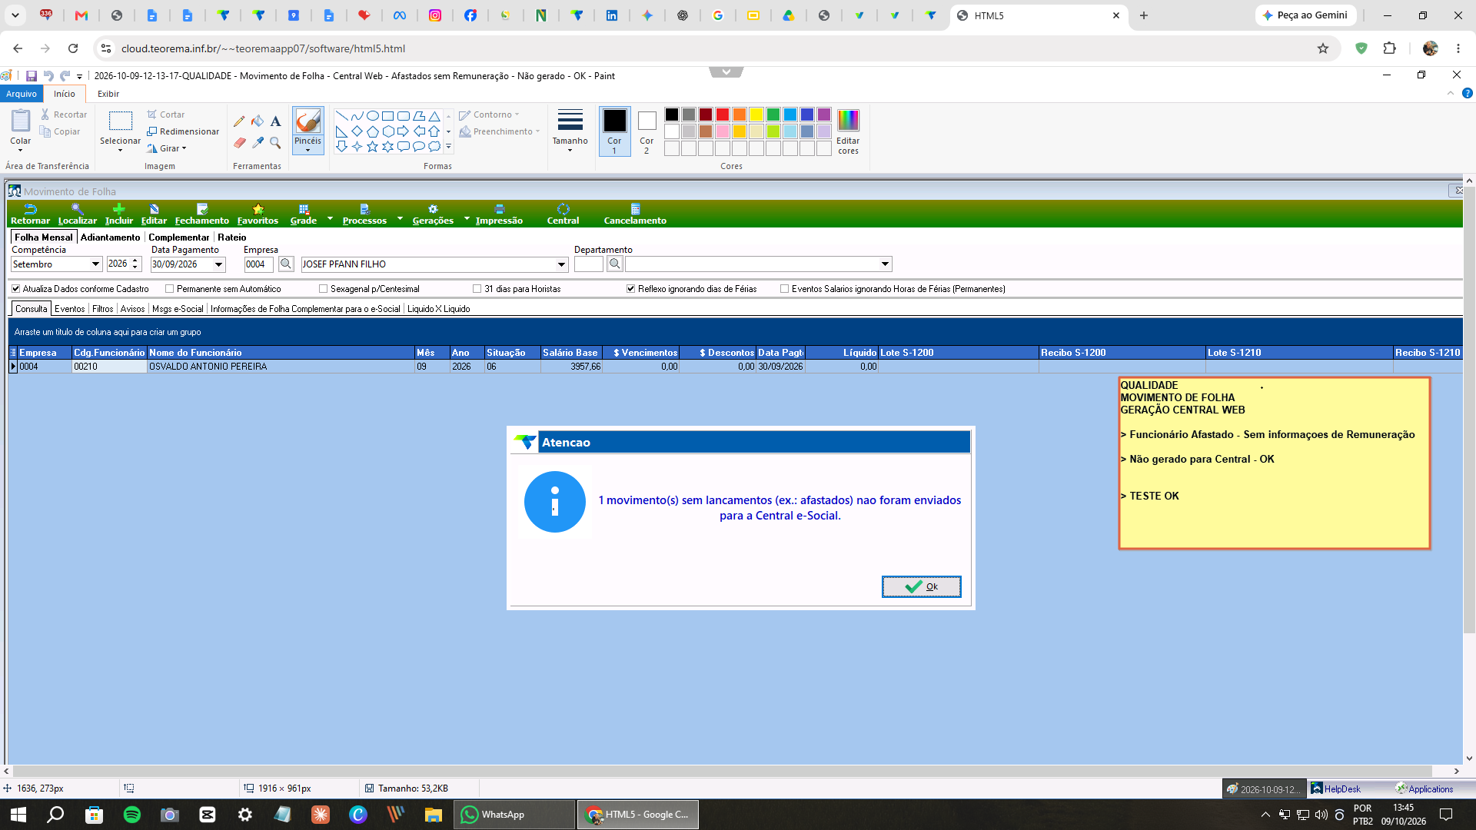Screen dimensions: 1476x830
Task: Check Sexagenal p/Centesimal option
Action: tap(323, 289)
